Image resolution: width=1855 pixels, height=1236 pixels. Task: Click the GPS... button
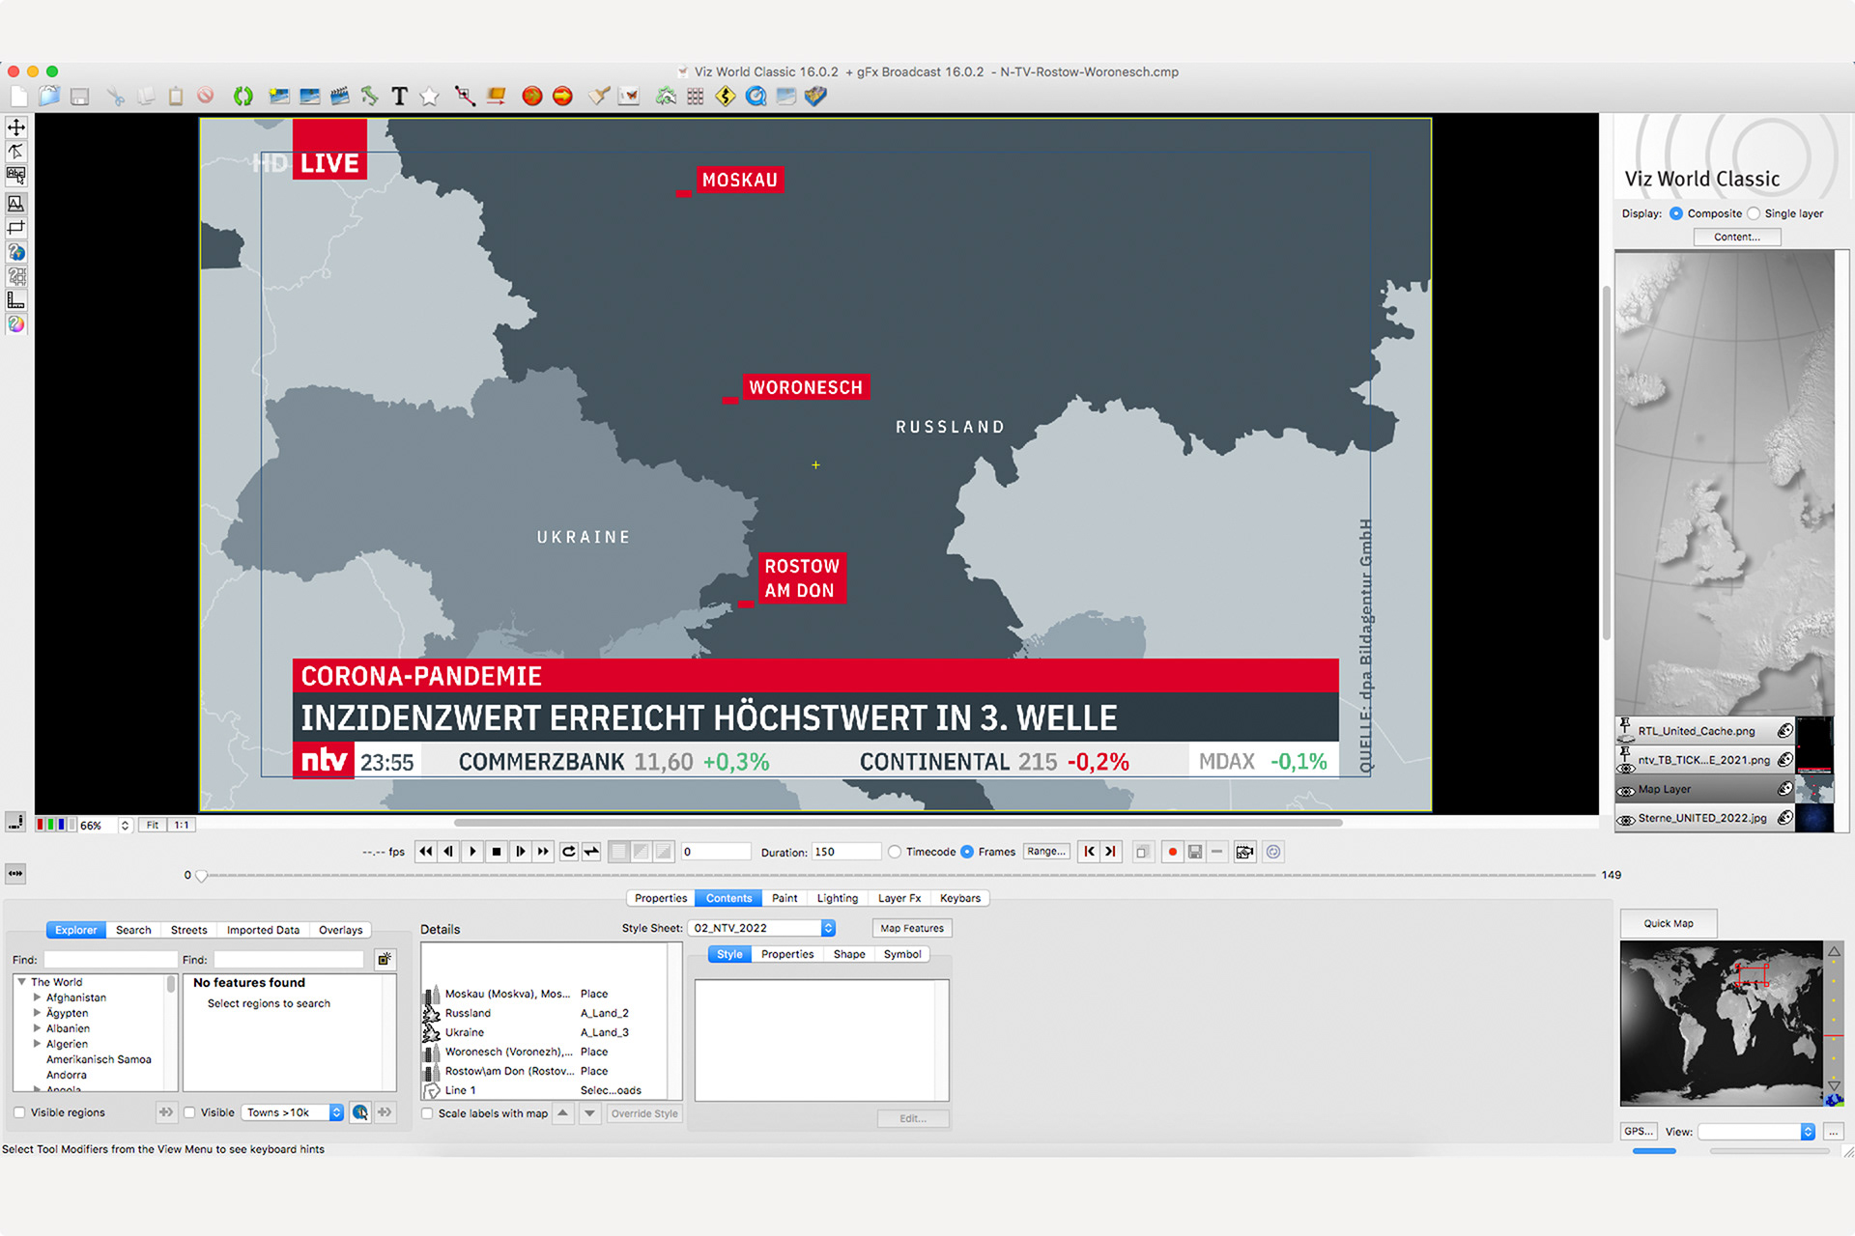[x=1639, y=1132]
